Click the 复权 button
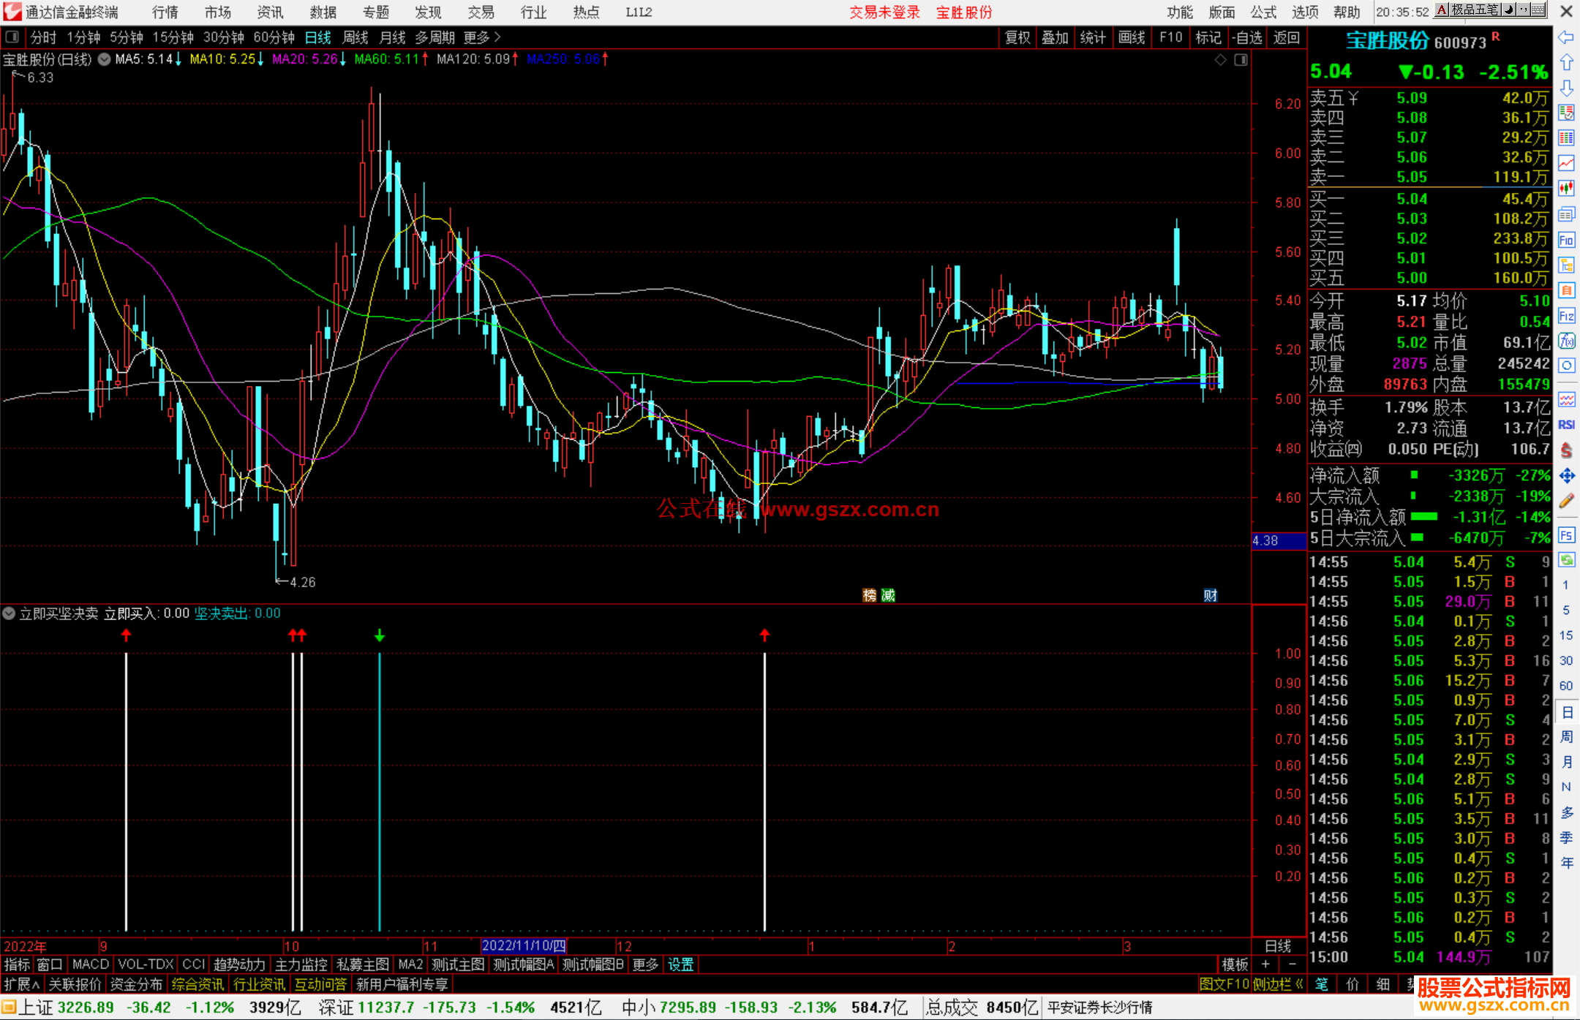Viewport: 1580px width, 1020px height. click(x=1017, y=37)
